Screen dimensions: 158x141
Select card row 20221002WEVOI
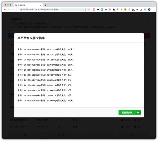tap(44, 75)
